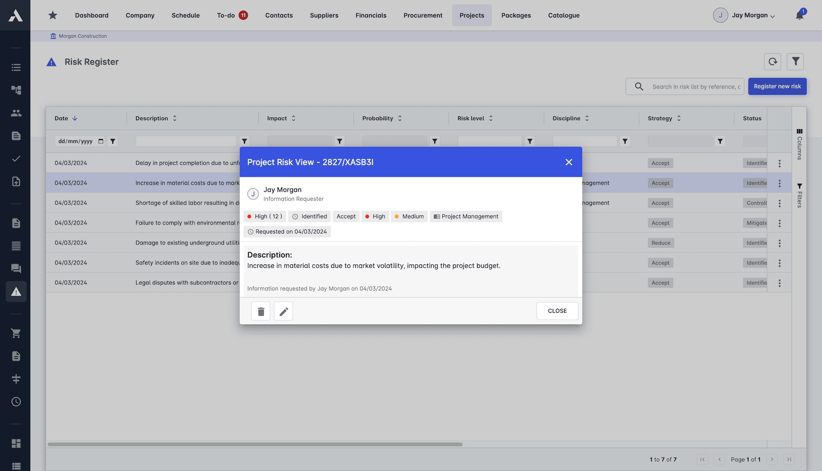Open the notifications bell with badge

click(799, 15)
